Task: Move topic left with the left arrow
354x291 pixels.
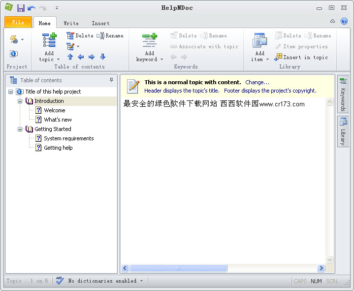Action: [x=81, y=57]
